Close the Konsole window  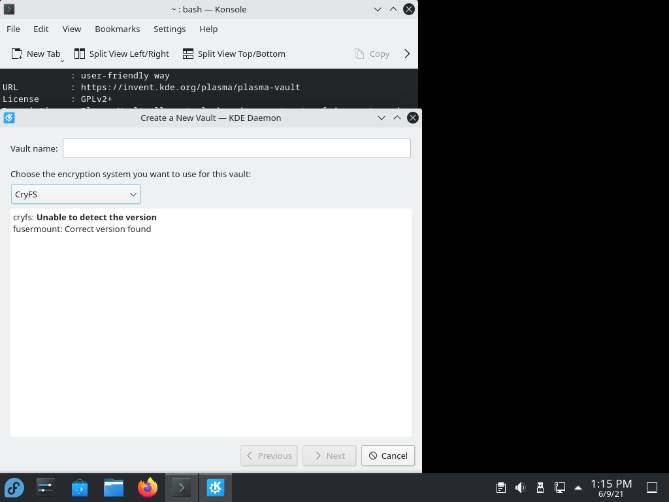click(409, 9)
